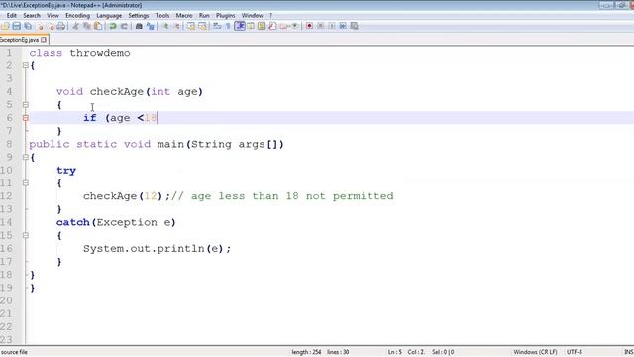
Task: Open Find with the binoculars icon
Action: tap(139, 26)
